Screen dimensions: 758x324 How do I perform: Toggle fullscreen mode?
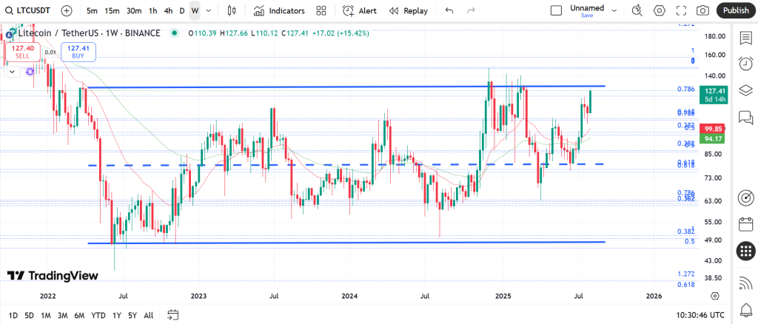coord(681,10)
